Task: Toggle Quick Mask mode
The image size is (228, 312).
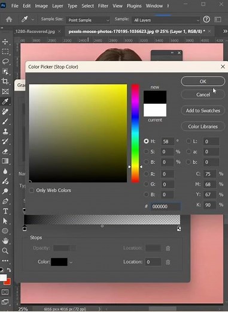Action: pyautogui.click(x=5, y=292)
